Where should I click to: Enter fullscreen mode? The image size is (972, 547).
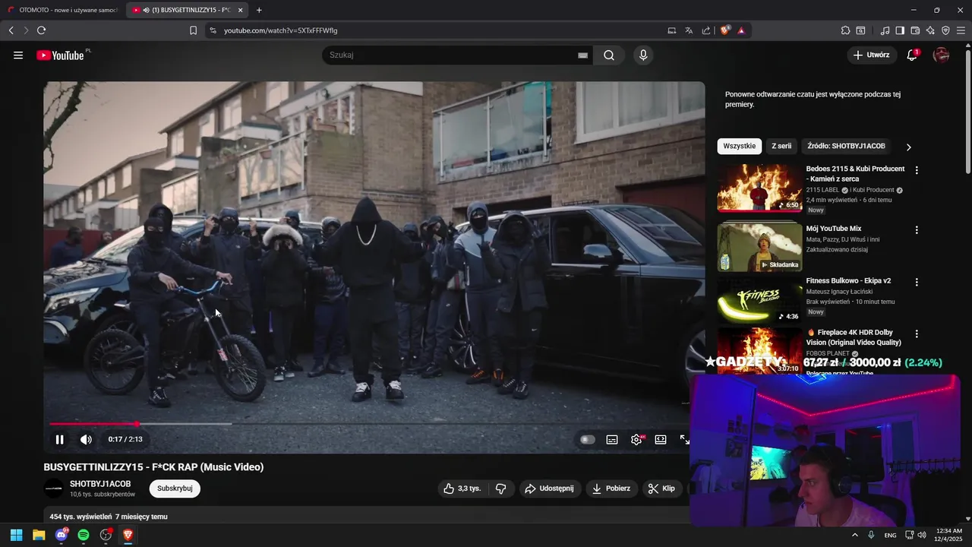tap(684, 439)
